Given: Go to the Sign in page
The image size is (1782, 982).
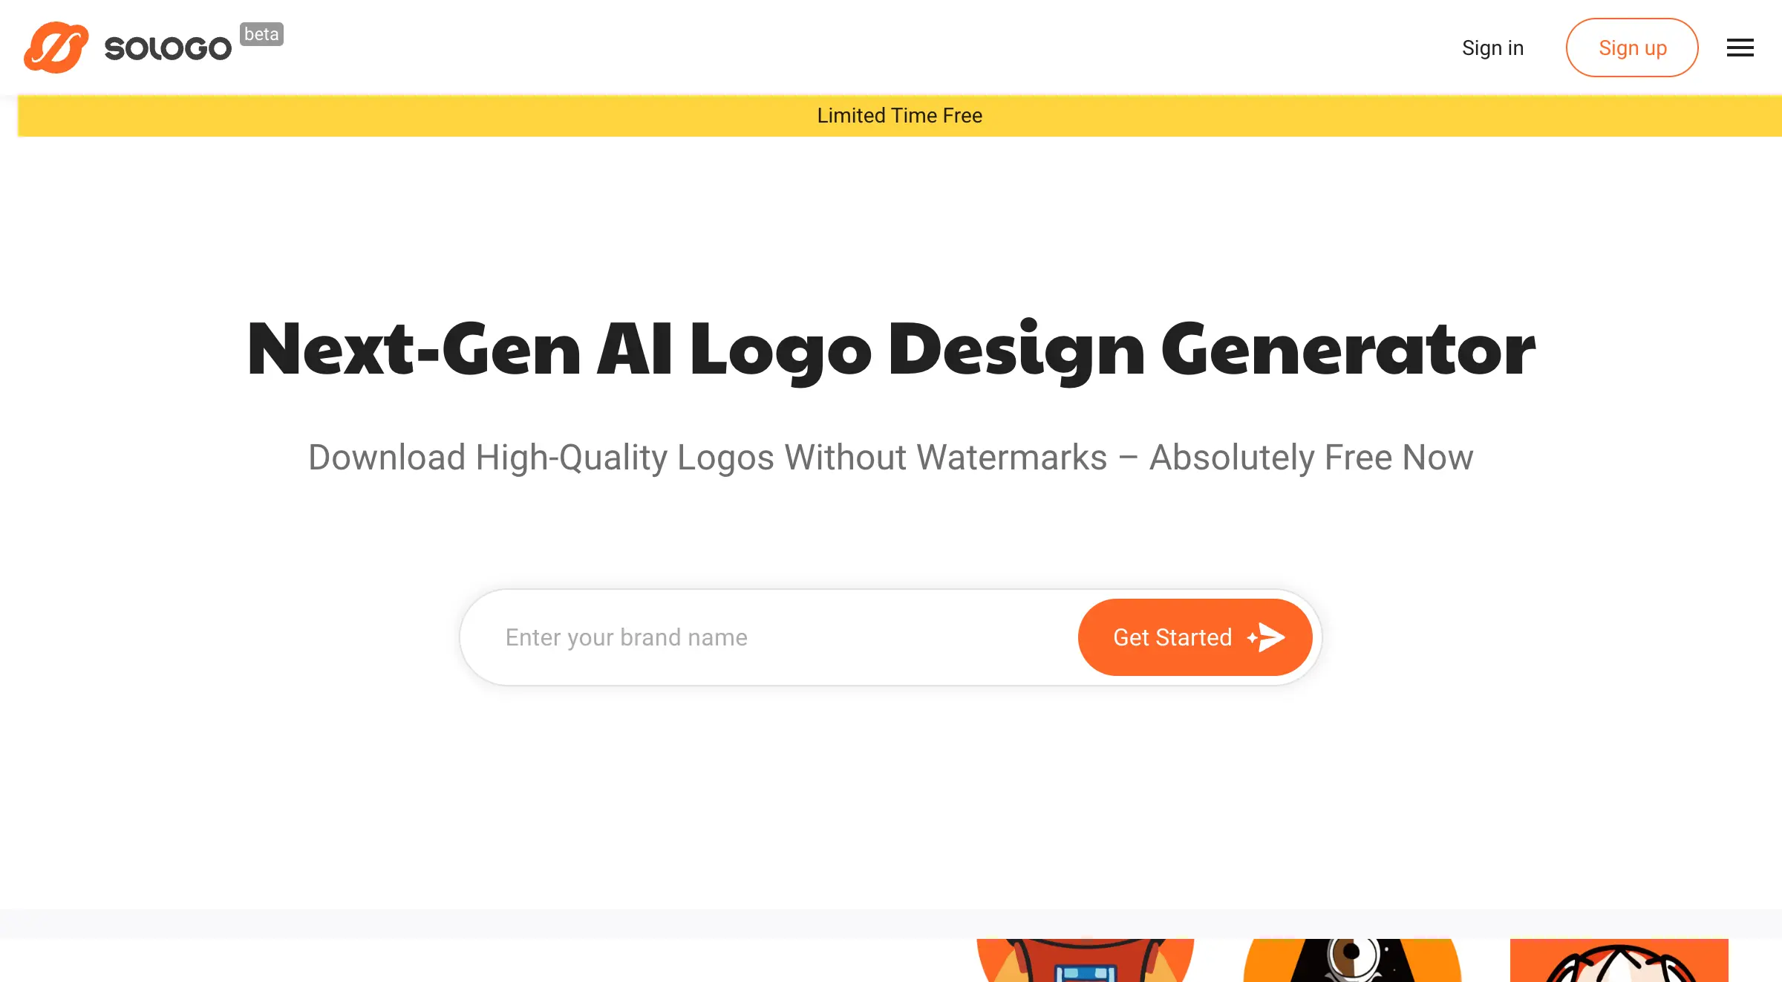Looking at the screenshot, I should pos(1492,48).
